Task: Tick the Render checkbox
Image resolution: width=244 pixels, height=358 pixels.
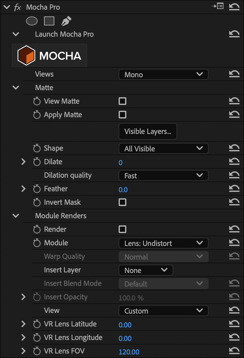Action: [x=122, y=230]
